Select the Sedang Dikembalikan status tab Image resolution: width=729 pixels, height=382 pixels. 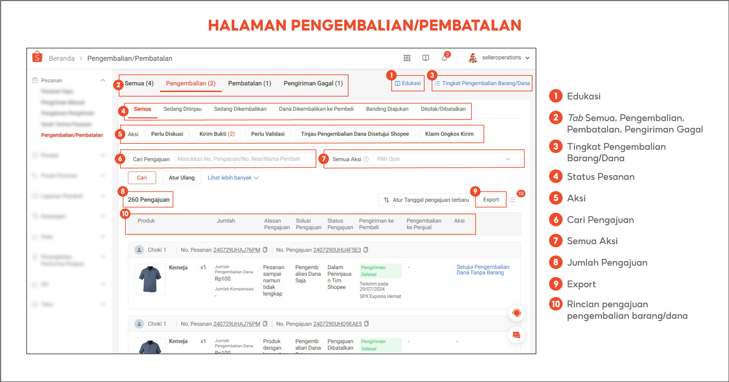click(x=240, y=109)
